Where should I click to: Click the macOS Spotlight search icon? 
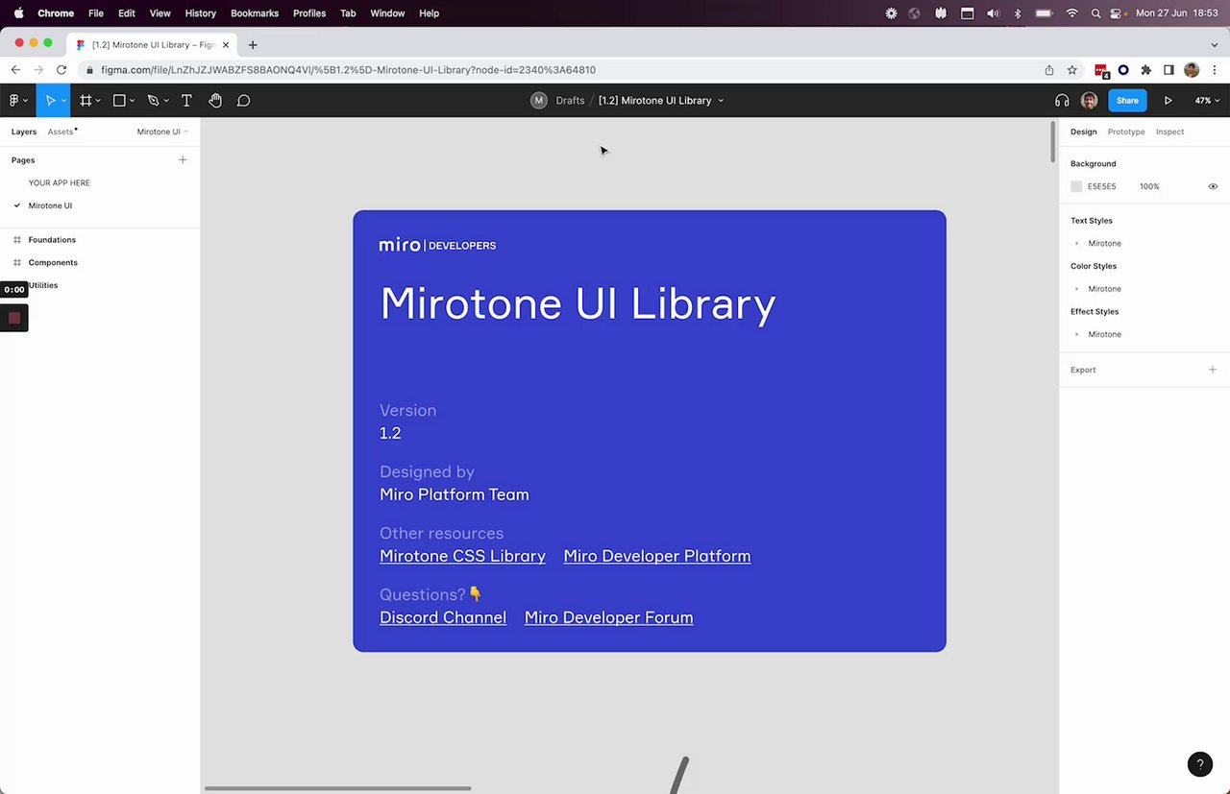[1096, 13]
